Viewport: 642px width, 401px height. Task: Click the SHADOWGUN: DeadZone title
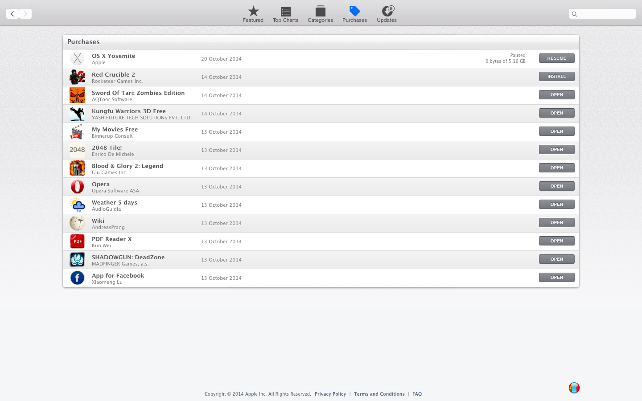[128, 257]
